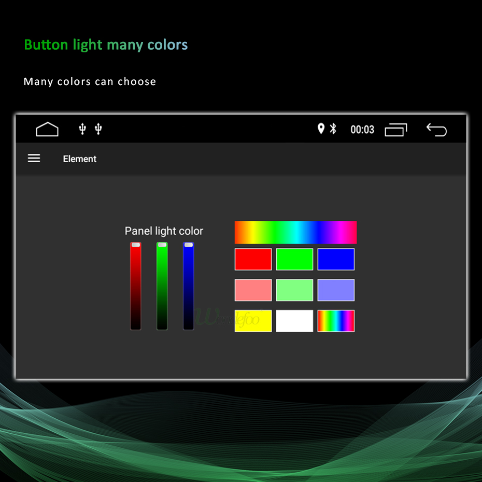Click the clock showing 00:03
This screenshot has height=482, width=482.
362,130
